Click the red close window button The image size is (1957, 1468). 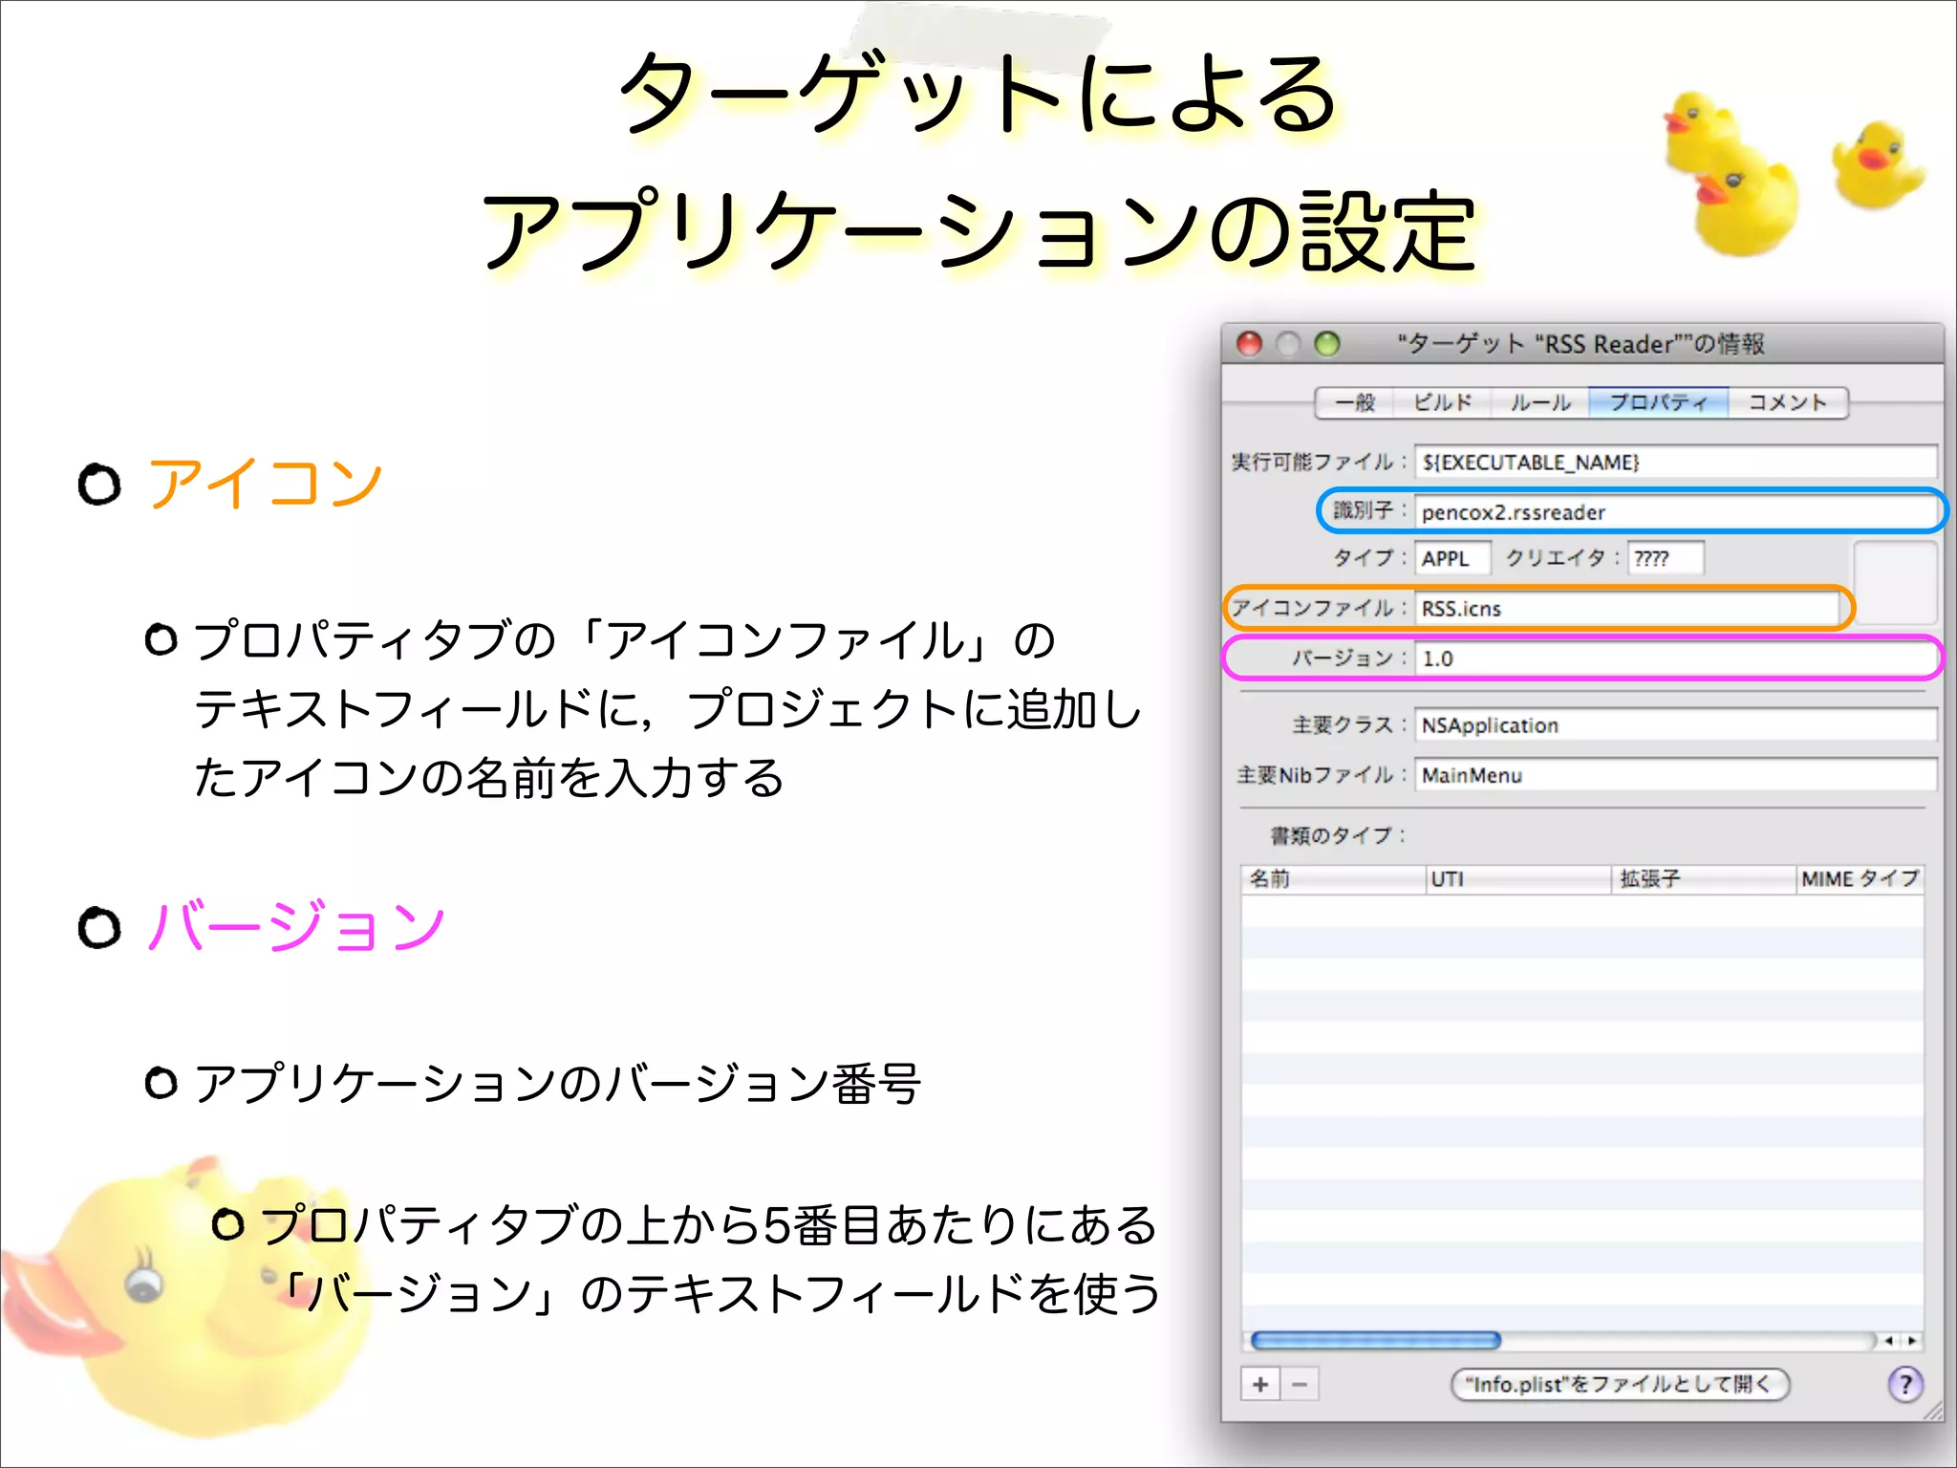[x=1249, y=344]
